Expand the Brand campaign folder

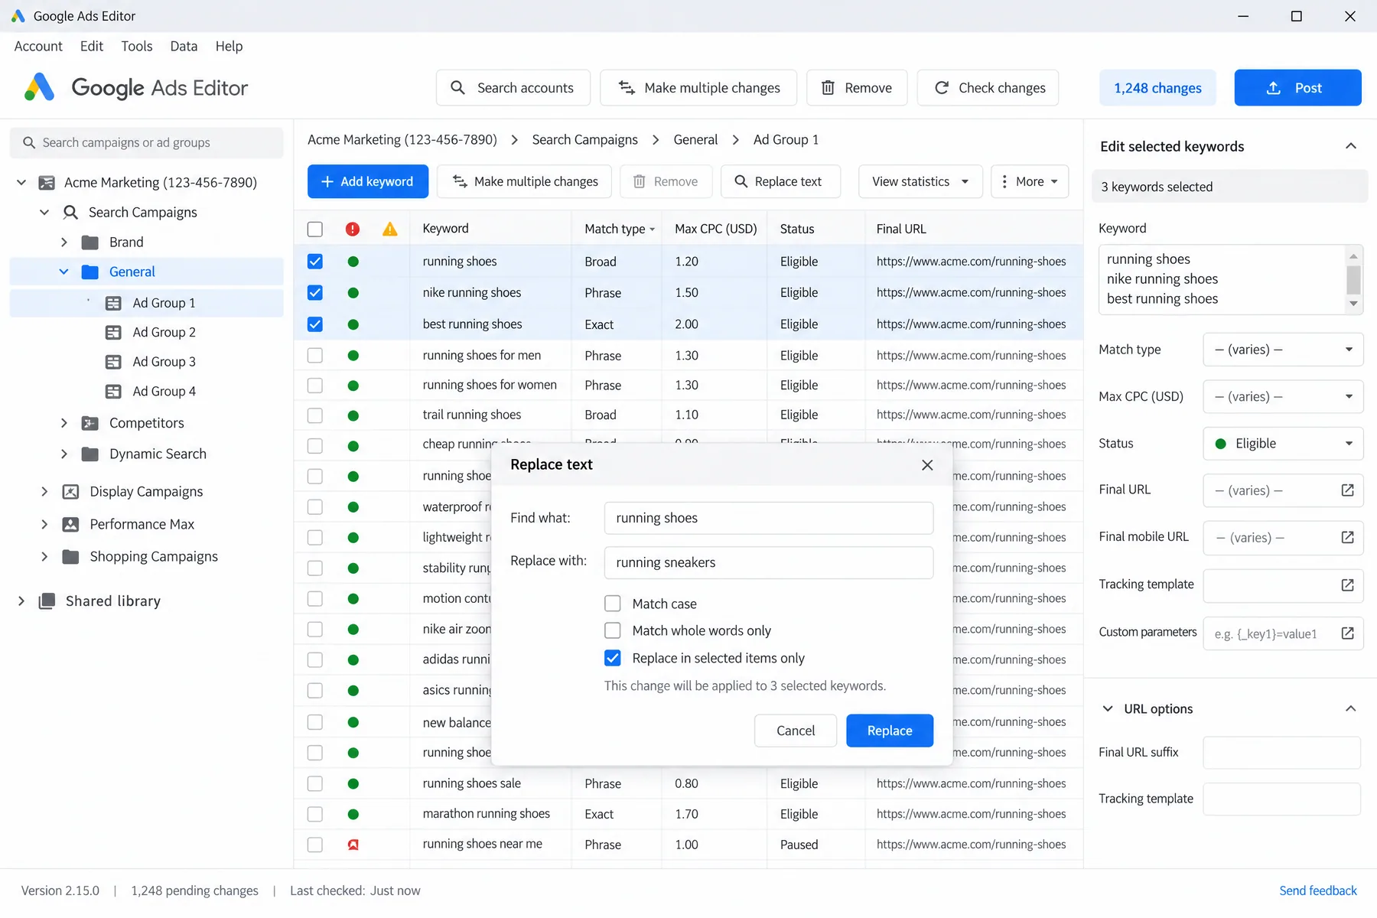[x=64, y=243]
